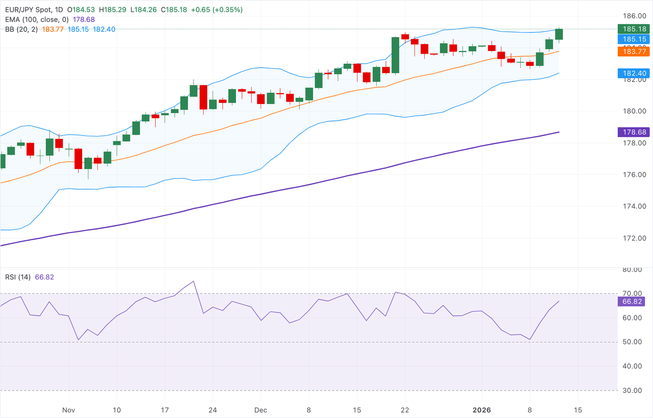Click the RSI 70.00 overbought gridline label

pos(631,293)
